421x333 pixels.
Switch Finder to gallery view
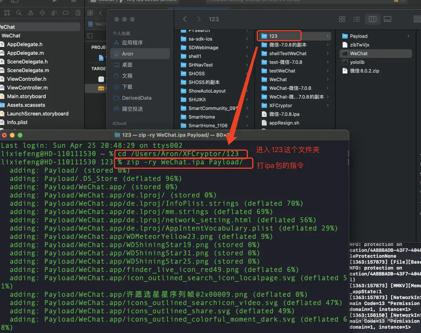tap(387, 19)
